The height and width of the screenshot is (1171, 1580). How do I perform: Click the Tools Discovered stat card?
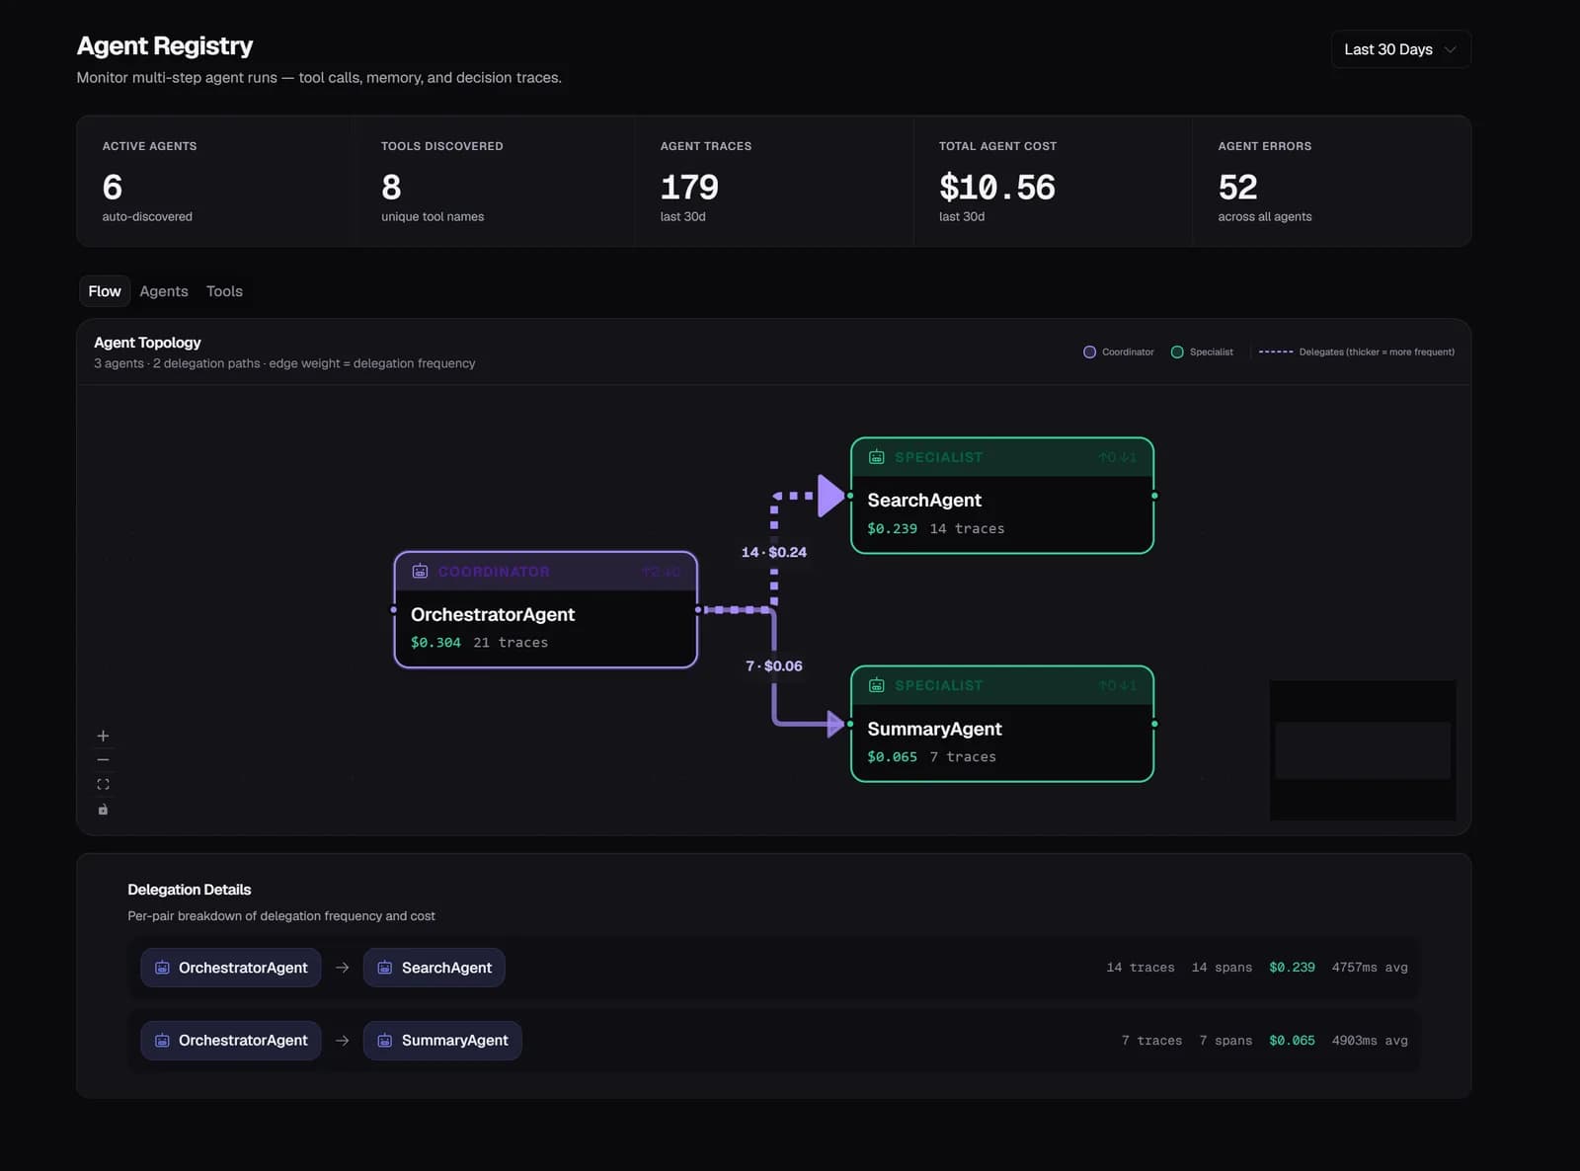[495, 182]
